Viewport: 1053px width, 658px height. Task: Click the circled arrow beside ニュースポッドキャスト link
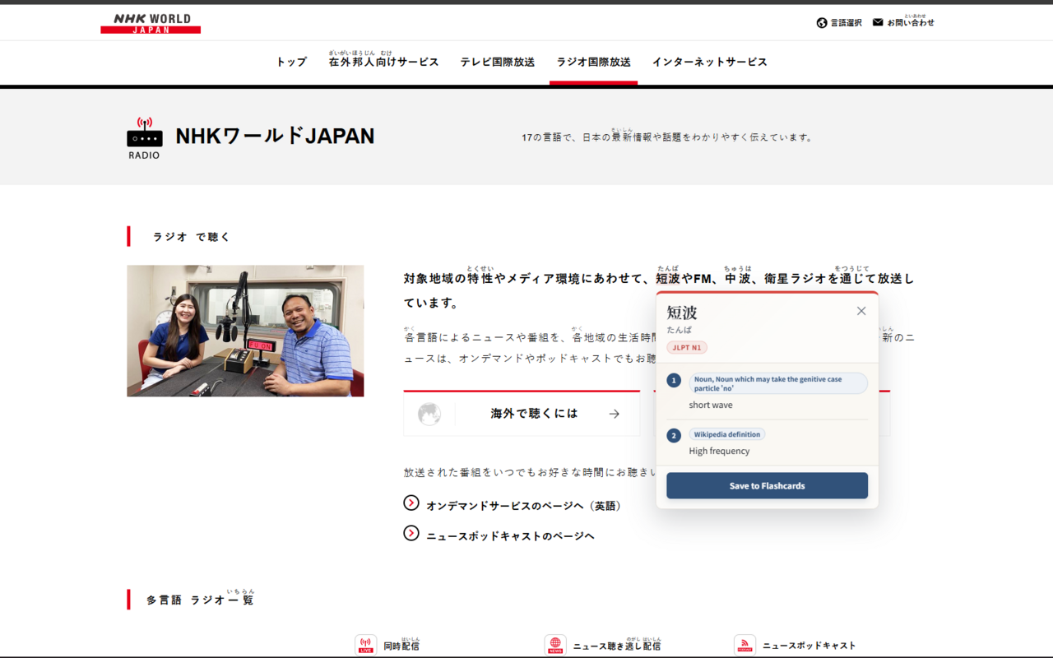click(411, 533)
